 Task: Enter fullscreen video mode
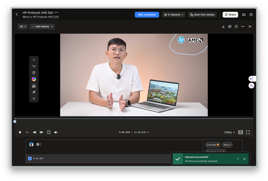(248, 132)
